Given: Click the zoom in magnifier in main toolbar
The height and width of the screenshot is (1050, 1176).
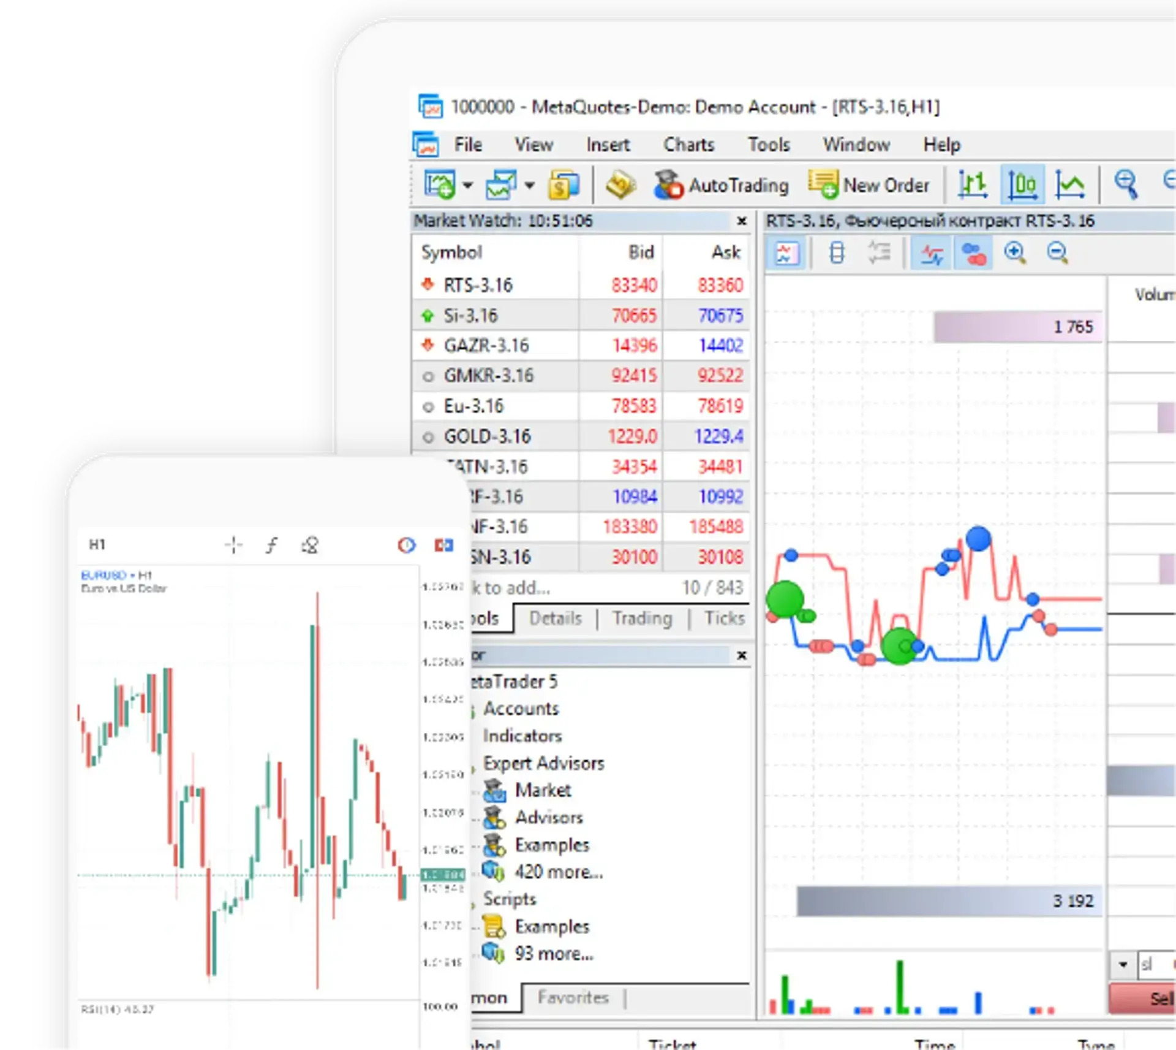Looking at the screenshot, I should (1126, 185).
